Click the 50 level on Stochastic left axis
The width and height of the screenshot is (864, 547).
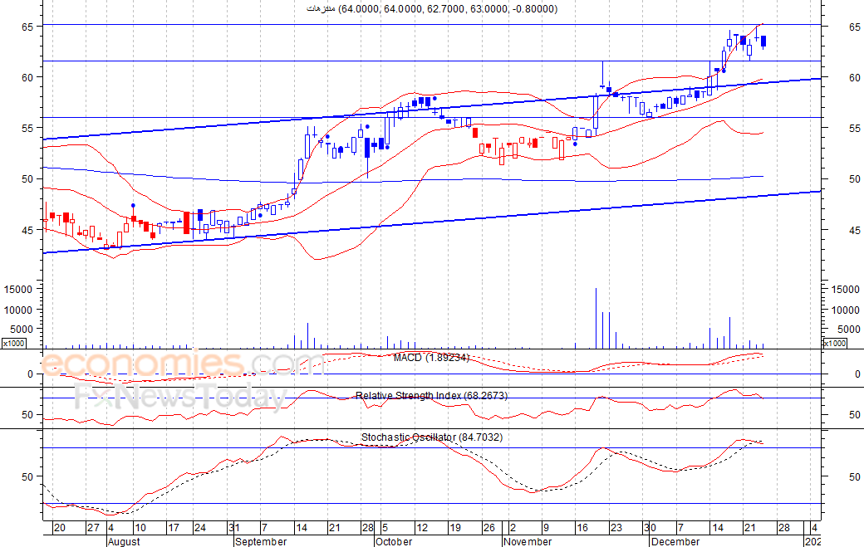tap(27, 476)
